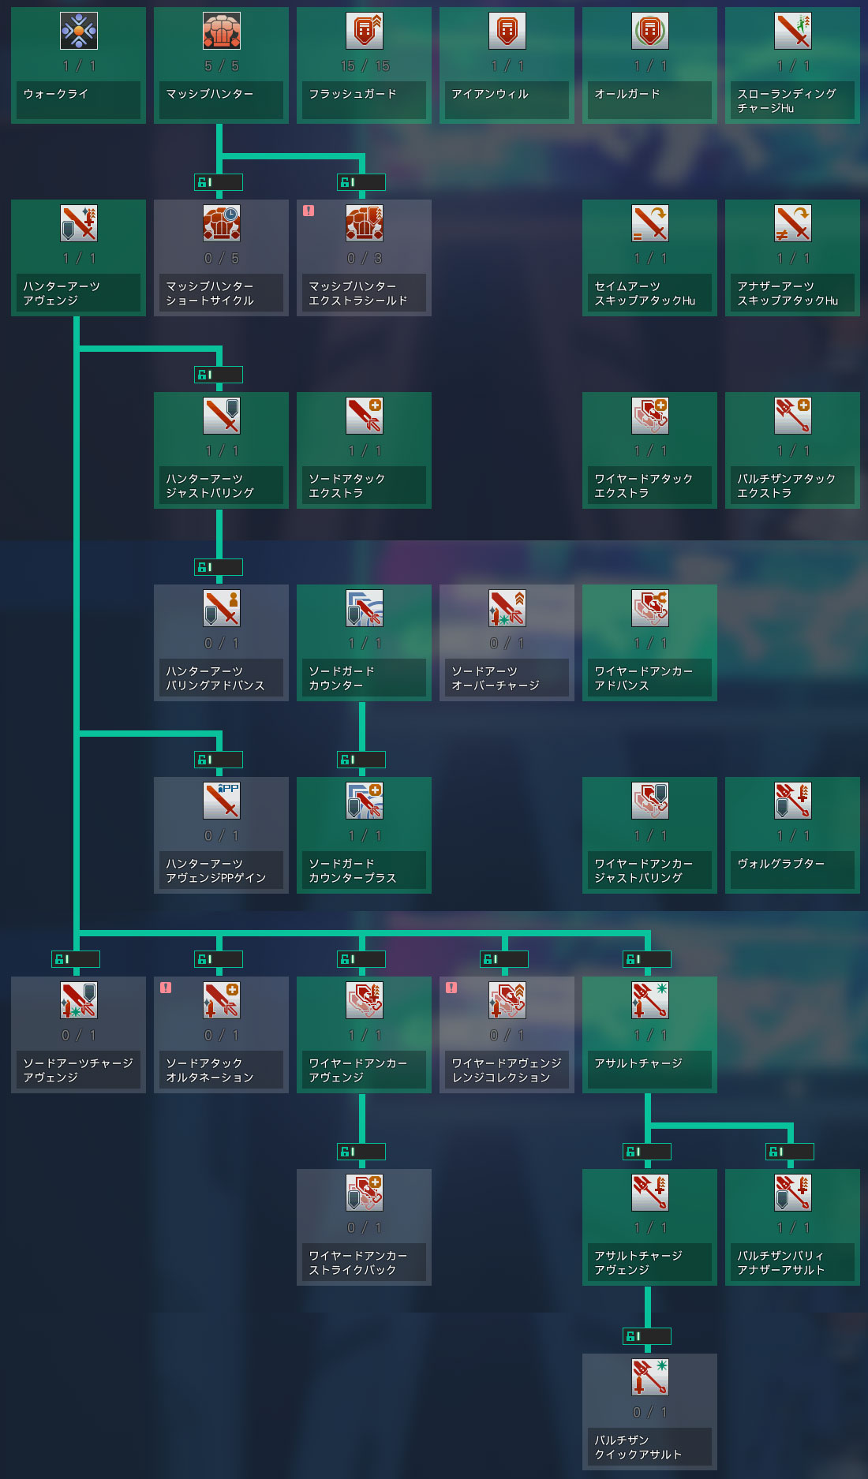Select the ワイヤードアタックエクストラ skill icon
Screen dimensions: 868x1479
coord(650,416)
